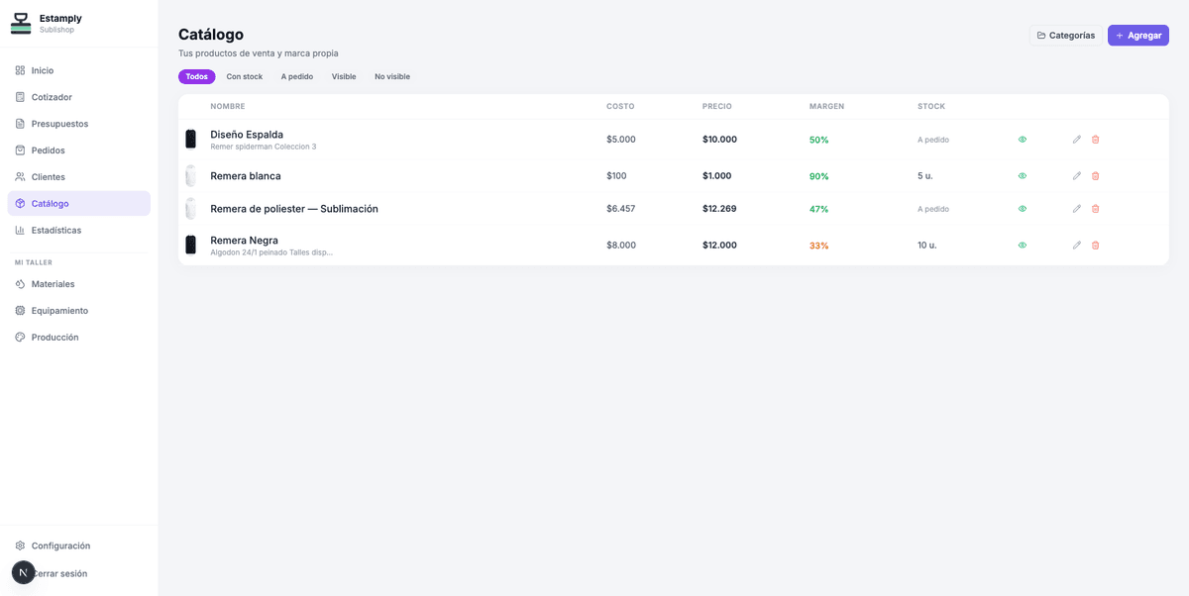Open Estadísticas from the sidebar

point(55,230)
